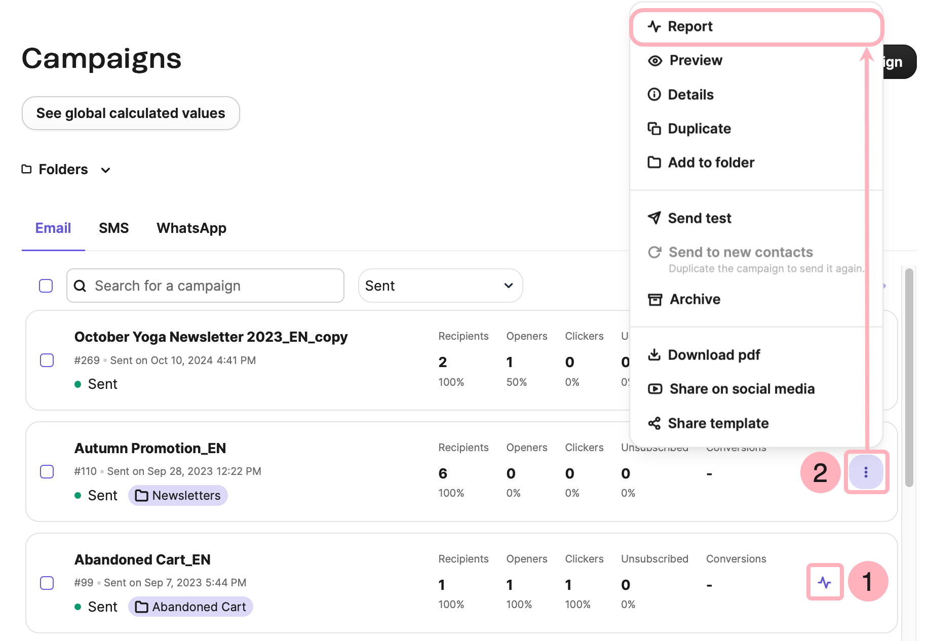Click the vertical scrollbar of campaign list
Screen dimensions: 928x641
(909, 377)
